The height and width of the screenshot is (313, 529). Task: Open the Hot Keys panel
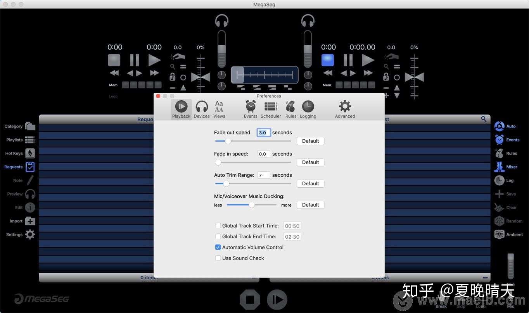click(x=30, y=153)
